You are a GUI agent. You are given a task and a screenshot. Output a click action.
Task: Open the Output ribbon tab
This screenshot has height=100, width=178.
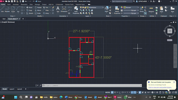tap(44, 4)
